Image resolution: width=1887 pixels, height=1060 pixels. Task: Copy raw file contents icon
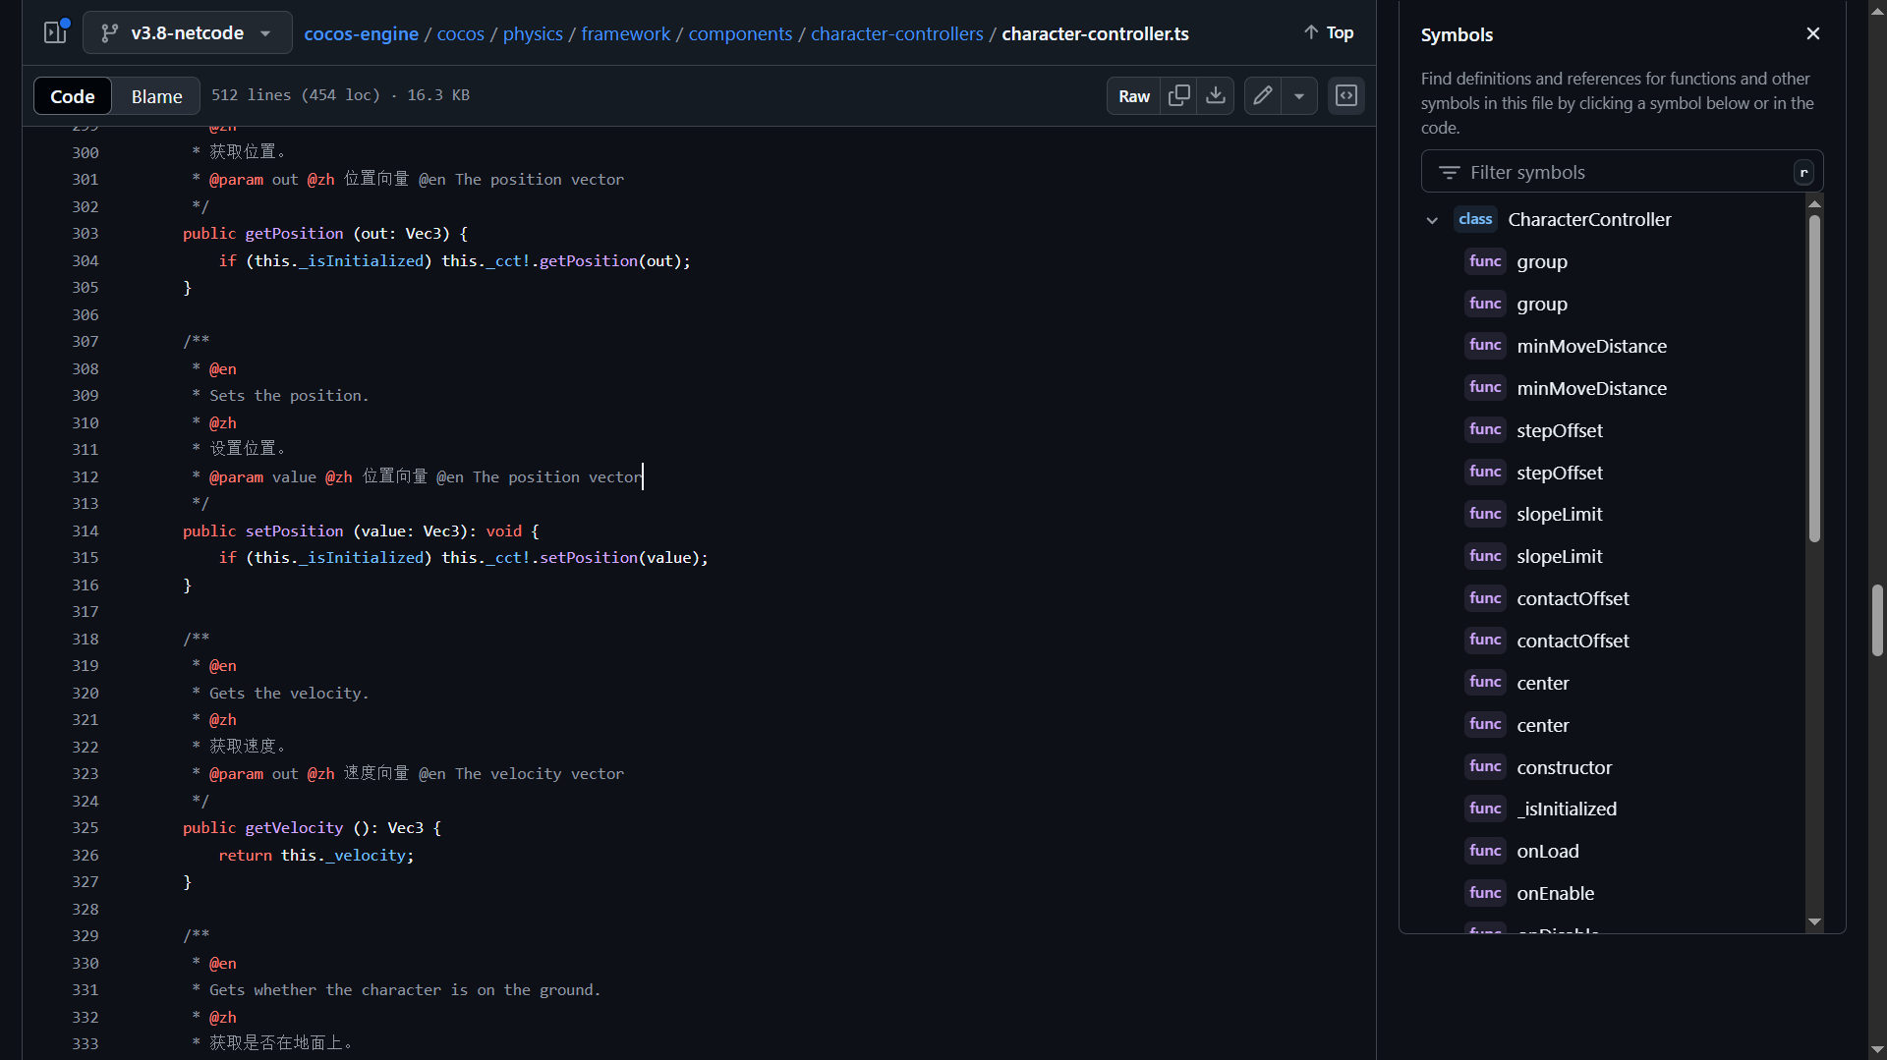coord(1178,95)
